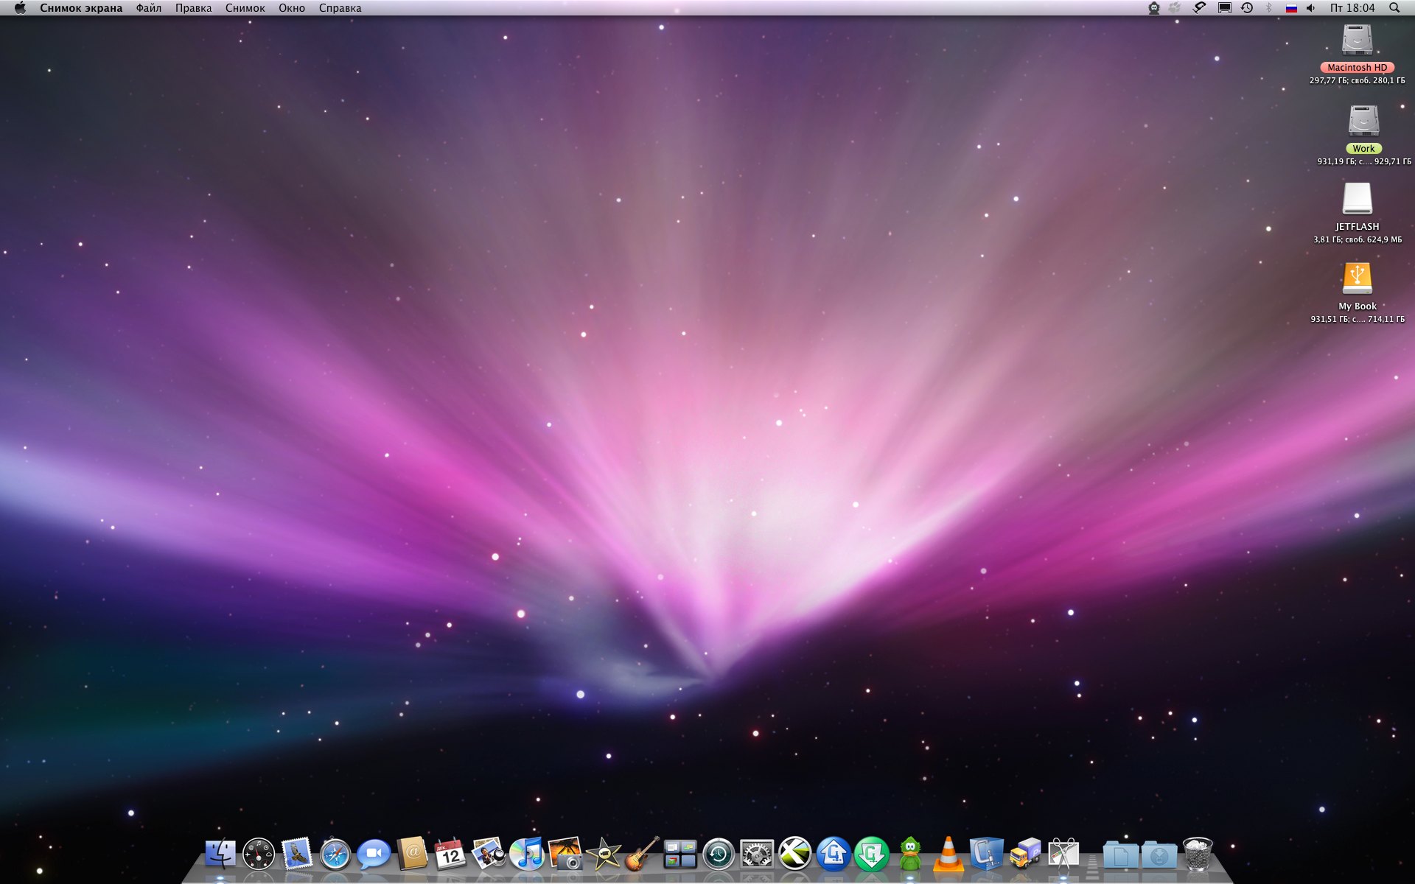
Task: Open Finder from the Dock
Action: [220, 855]
